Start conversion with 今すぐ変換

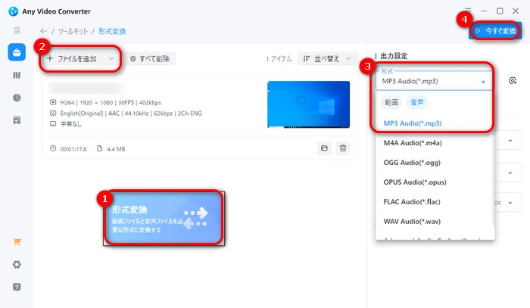(x=495, y=31)
